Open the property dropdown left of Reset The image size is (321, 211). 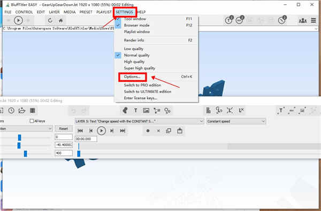point(26,129)
